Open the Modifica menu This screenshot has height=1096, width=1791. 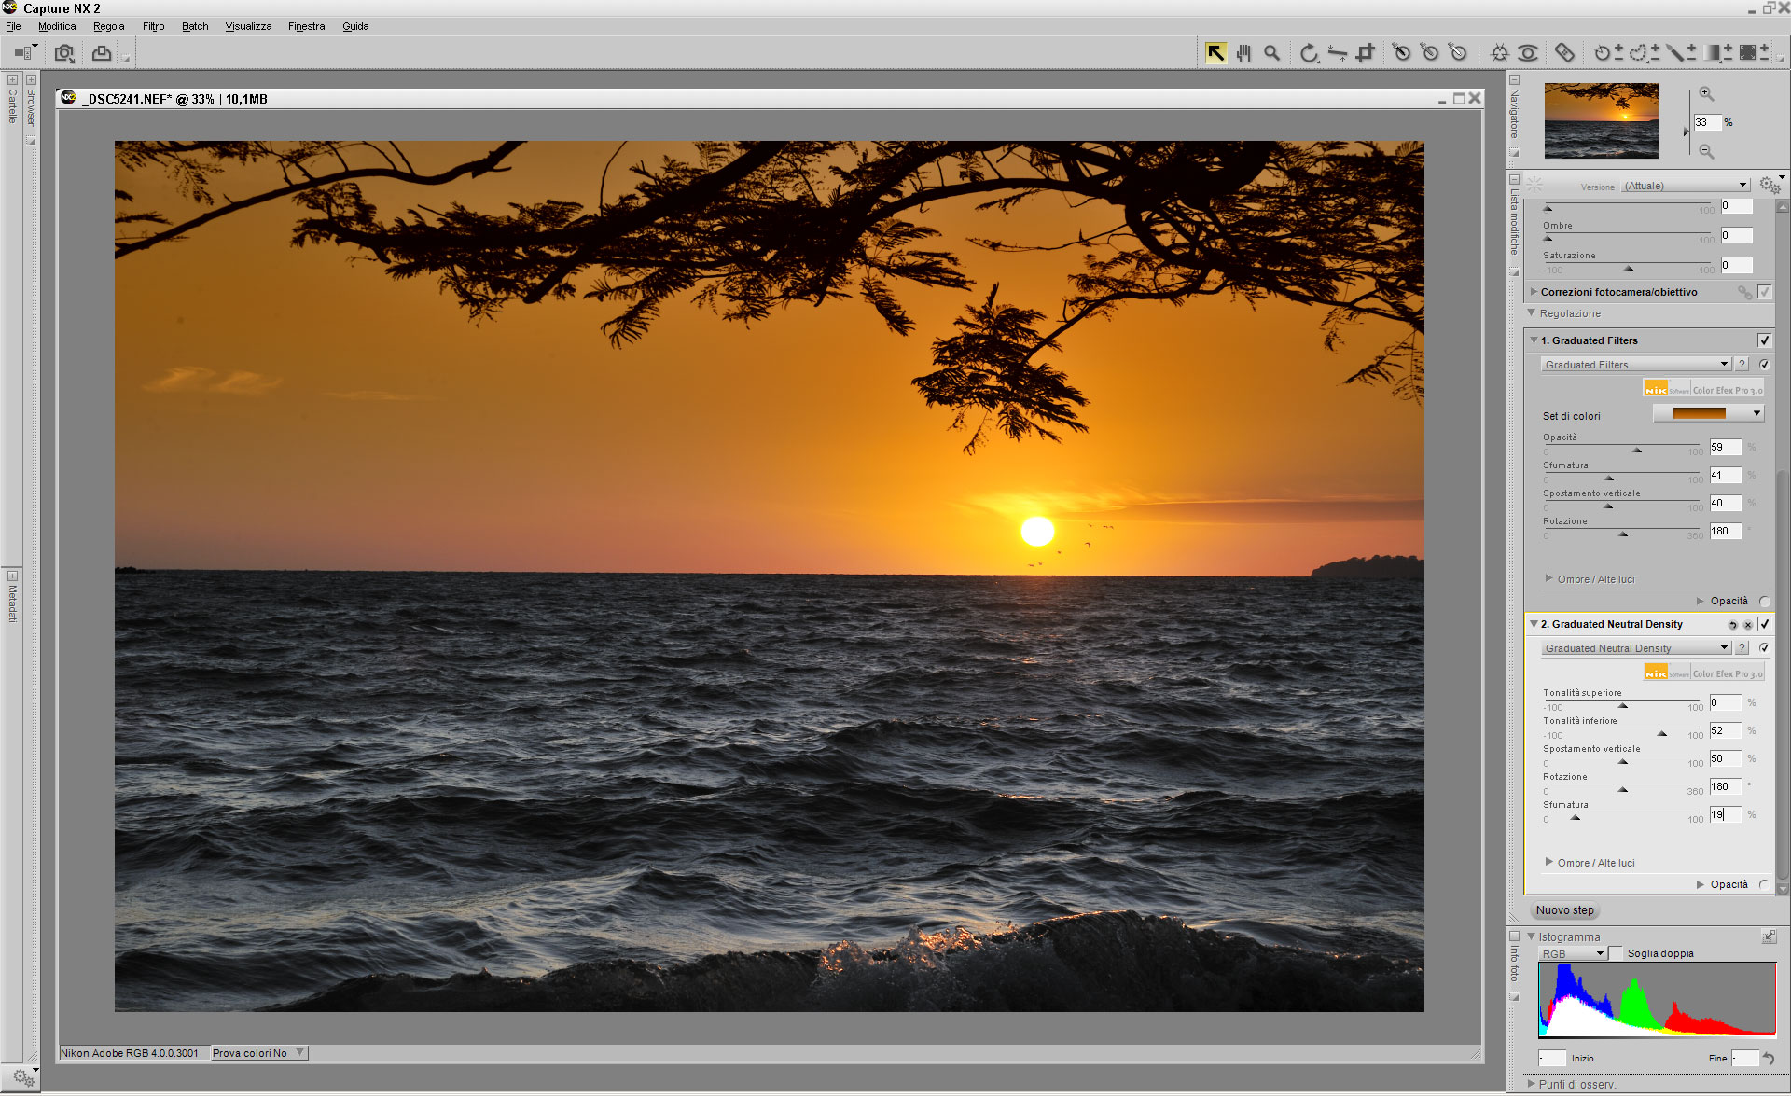(x=57, y=26)
